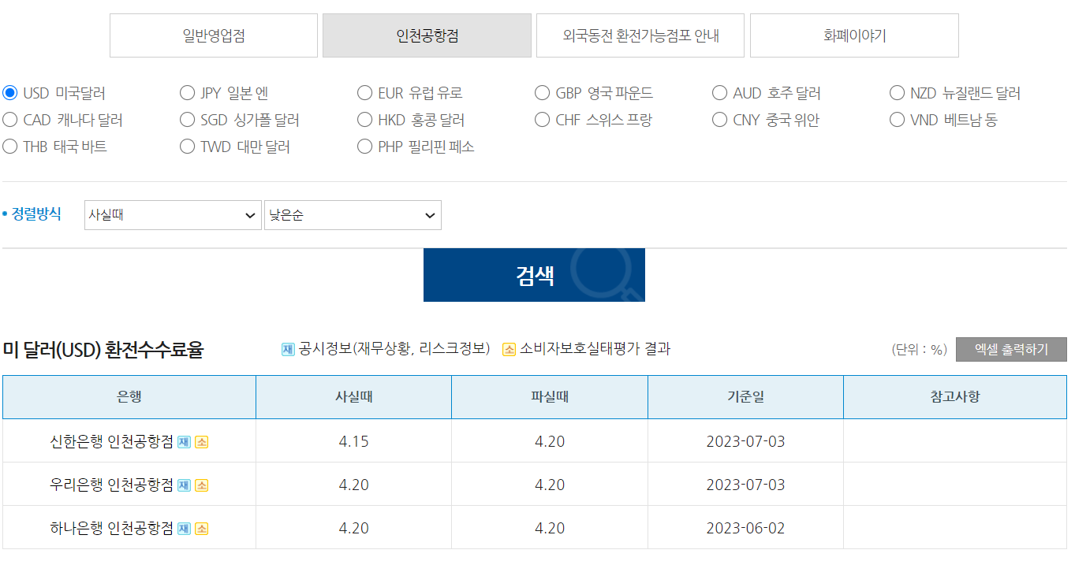
Task: Open the 낮은순 sort order dropdown
Action: pos(353,214)
